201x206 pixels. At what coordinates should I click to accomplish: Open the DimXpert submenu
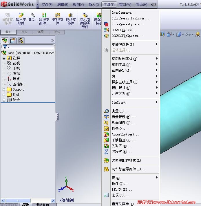click(x=131, y=102)
